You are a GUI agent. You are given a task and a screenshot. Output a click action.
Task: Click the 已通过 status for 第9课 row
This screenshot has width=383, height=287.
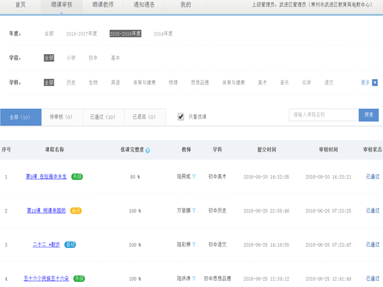pyautogui.click(x=372, y=176)
